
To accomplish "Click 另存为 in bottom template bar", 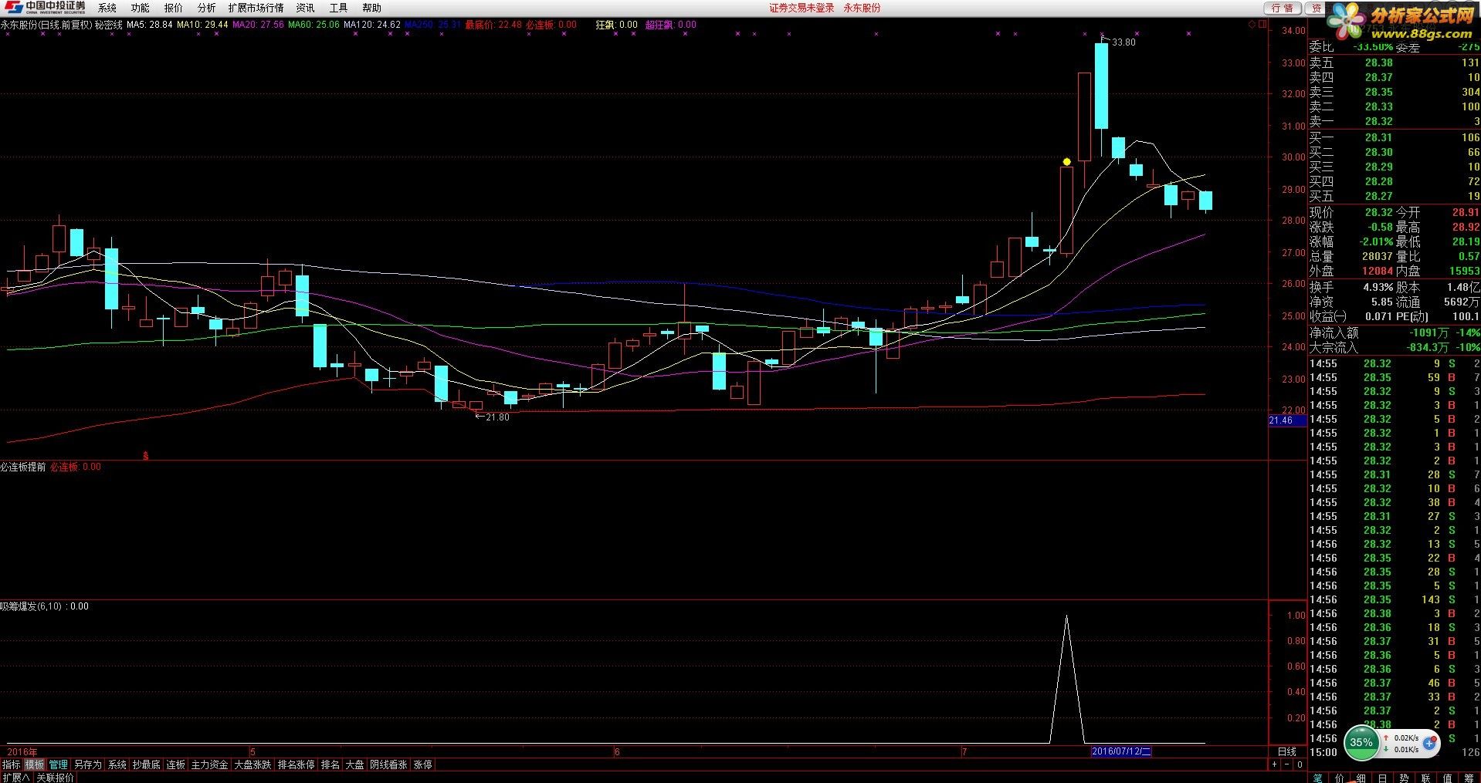I will pos(87,764).
